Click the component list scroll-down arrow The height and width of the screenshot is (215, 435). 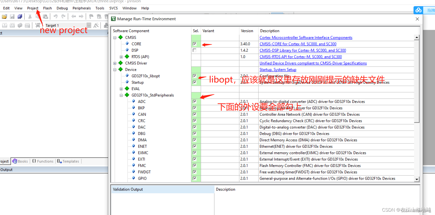417,179
